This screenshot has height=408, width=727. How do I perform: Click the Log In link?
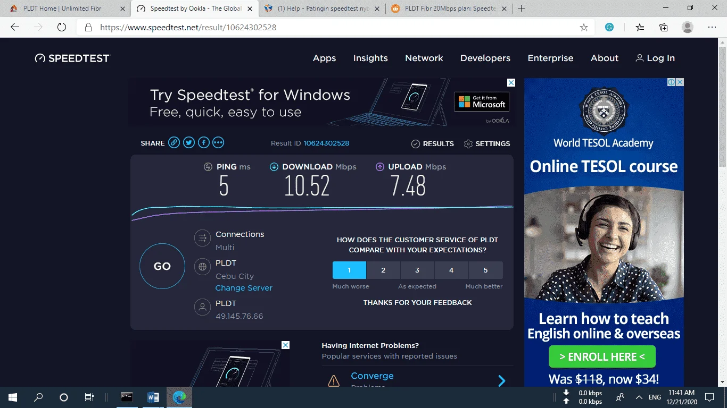point(655,58)
